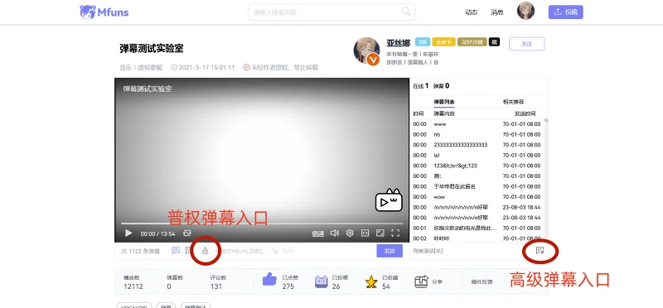Click the star favorite icon

coord(370,282)
